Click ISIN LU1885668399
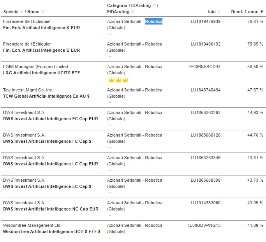Screen dimensions: 266x242 tap(205, 180)
